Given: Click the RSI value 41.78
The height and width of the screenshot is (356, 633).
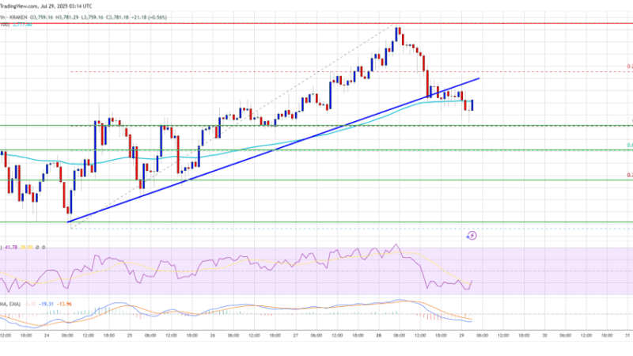Looking at the screenshot, I should pos(11,248).
